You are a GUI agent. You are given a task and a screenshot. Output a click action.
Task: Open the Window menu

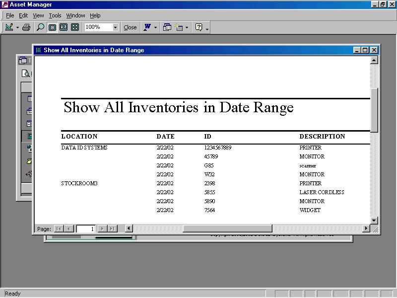click(75, 15)
